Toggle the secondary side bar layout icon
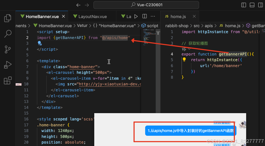This screenshot has height=146, width=265. click(x=260, y=5)
